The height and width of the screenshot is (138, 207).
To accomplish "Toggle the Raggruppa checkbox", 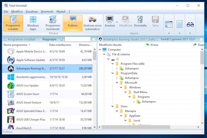I will (40, 39).
